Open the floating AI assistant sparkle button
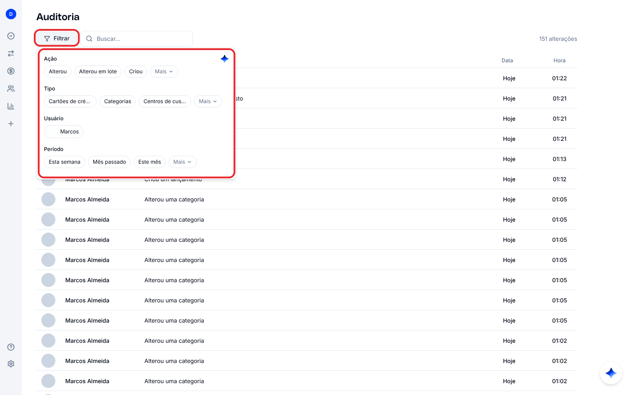The height and width of the screenshot is (395, 633). tap(611, 373)
